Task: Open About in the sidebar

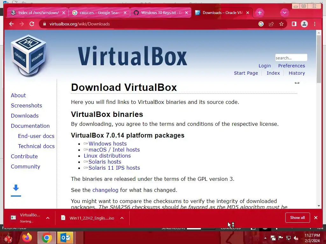Action: pos(18,95)
